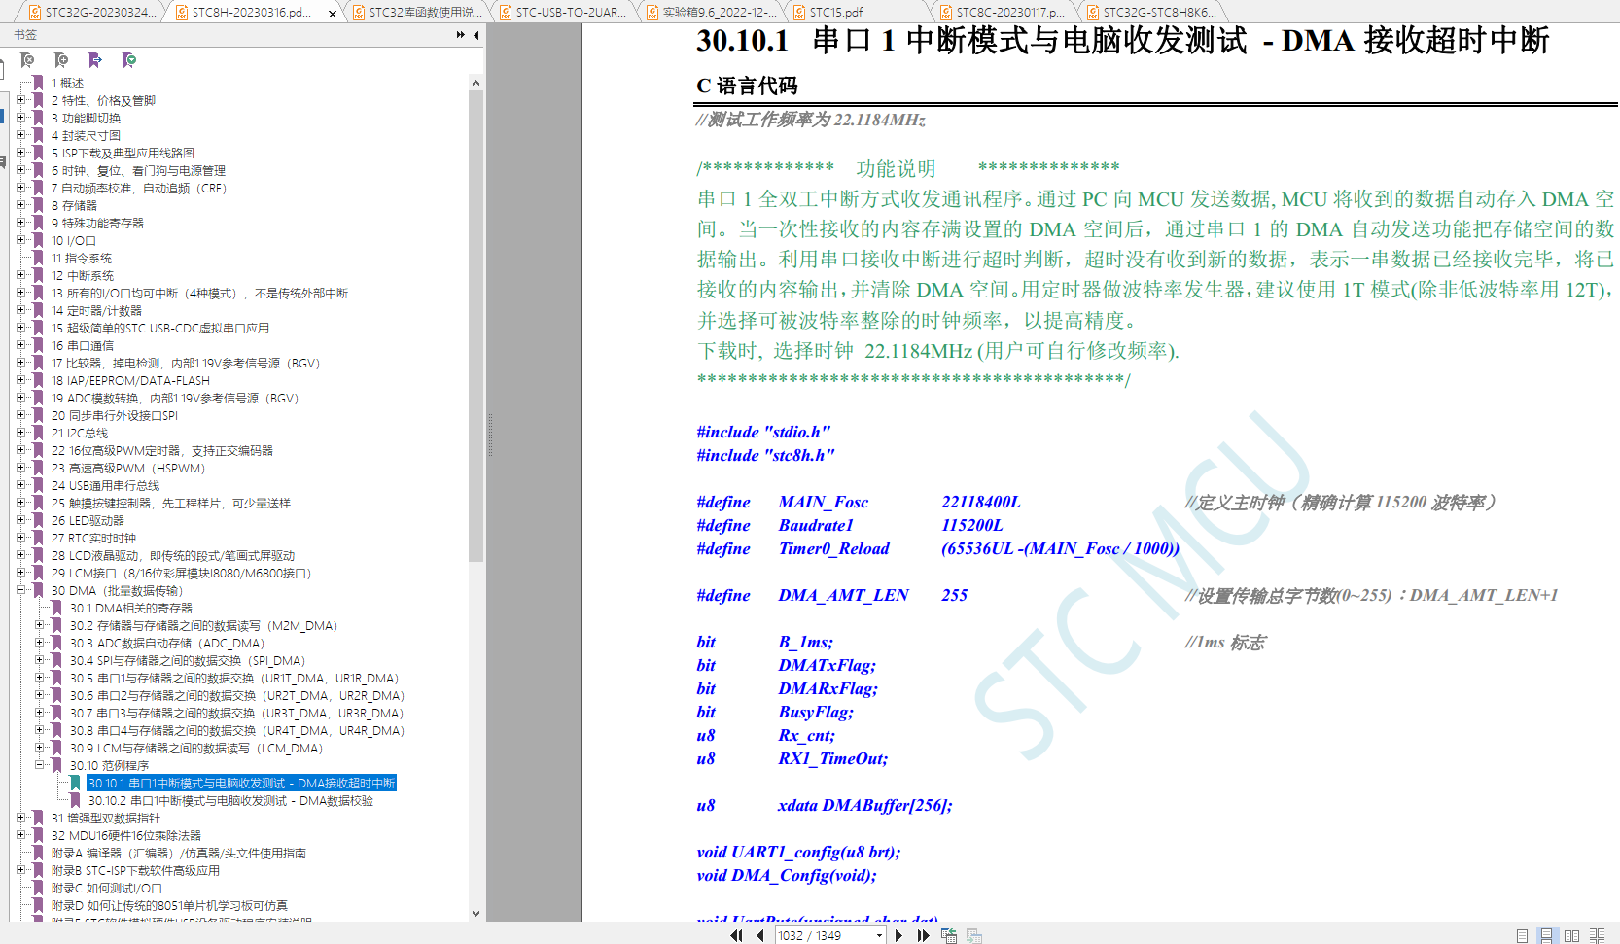Open bookmark 14 定时器/计数器
The width and height of the screenshot is (1620, 944).
pos(96,311)
